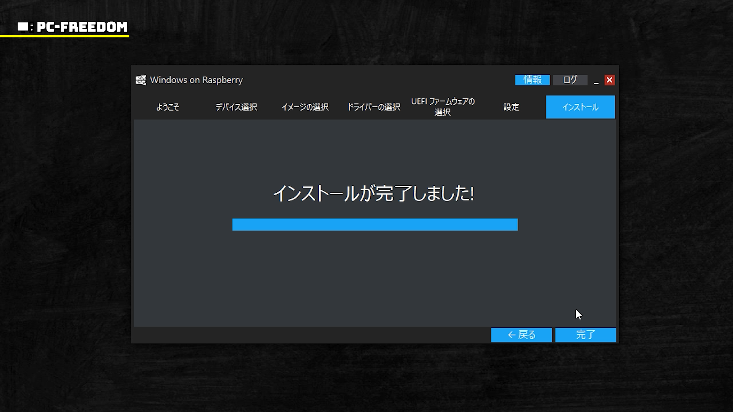Click the white monitor icon beside PC-FREEDOM
This screenshot has width=733, height=412.
coord(23,26)
